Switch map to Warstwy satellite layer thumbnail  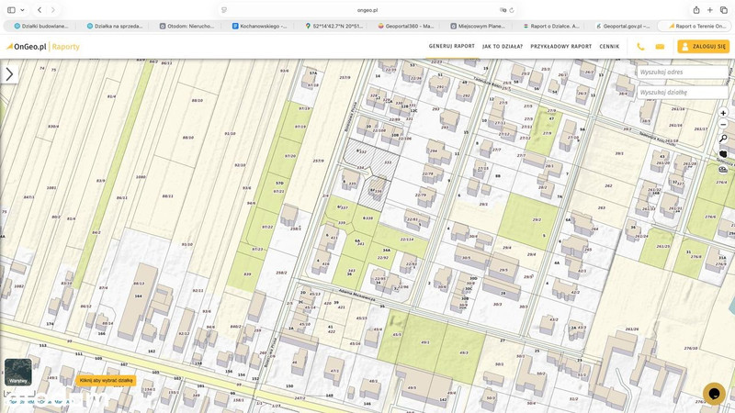click(17, 372)
